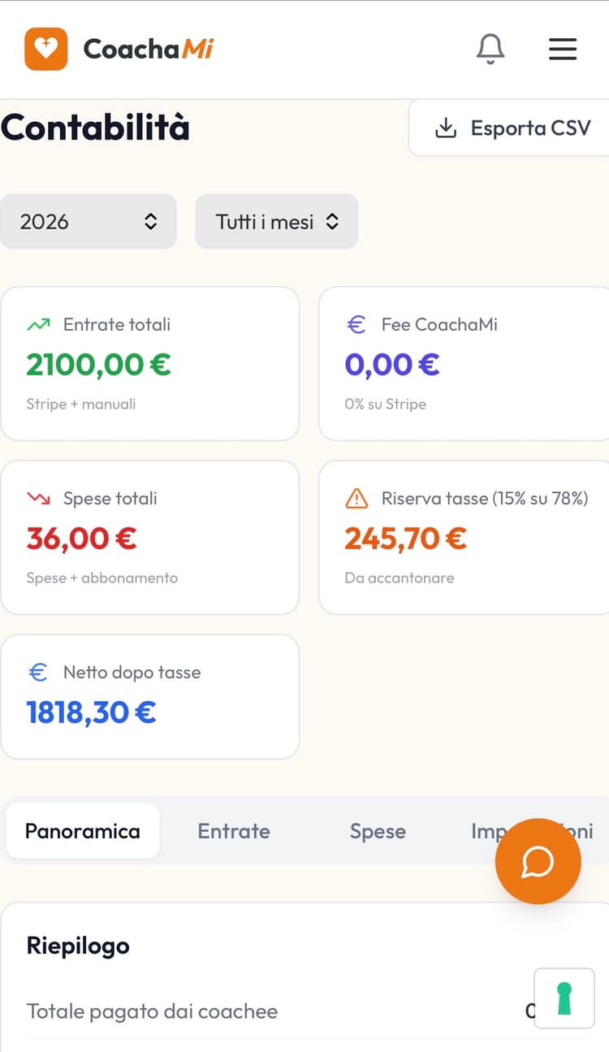The height and width of the screenshot is (1052, 609).
Task: Click the warning triangle on Riserva tasse card
Action: [x=355, y=498]
